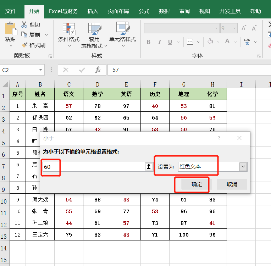Switch to the 开发工具 tab
This screenshot has width=271, height=266.
[x=230, y=11]
